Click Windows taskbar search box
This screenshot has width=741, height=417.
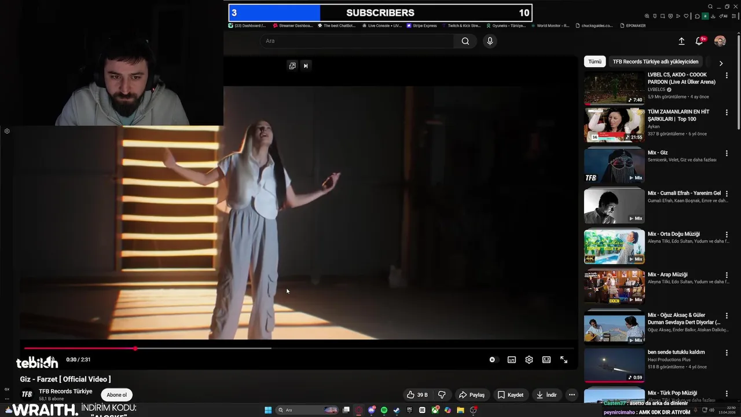click(x=307, y=410)
